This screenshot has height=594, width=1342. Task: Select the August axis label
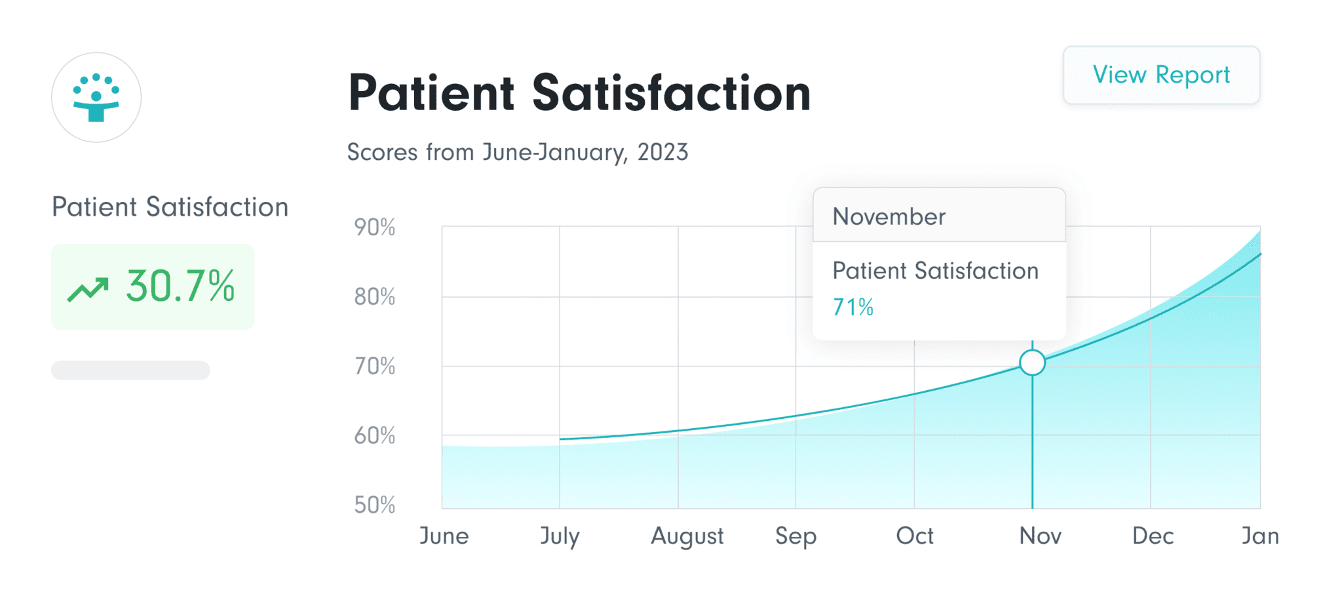(687, 536)
